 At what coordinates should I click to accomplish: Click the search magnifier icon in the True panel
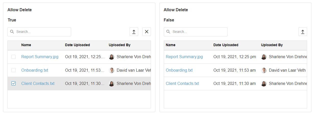point(12,32)
